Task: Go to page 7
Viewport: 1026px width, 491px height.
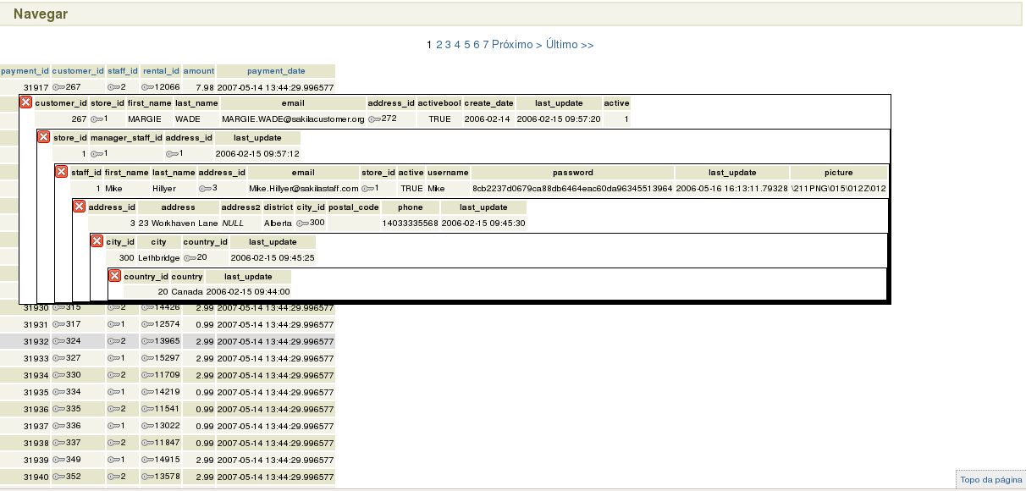Action: (486, 45)
